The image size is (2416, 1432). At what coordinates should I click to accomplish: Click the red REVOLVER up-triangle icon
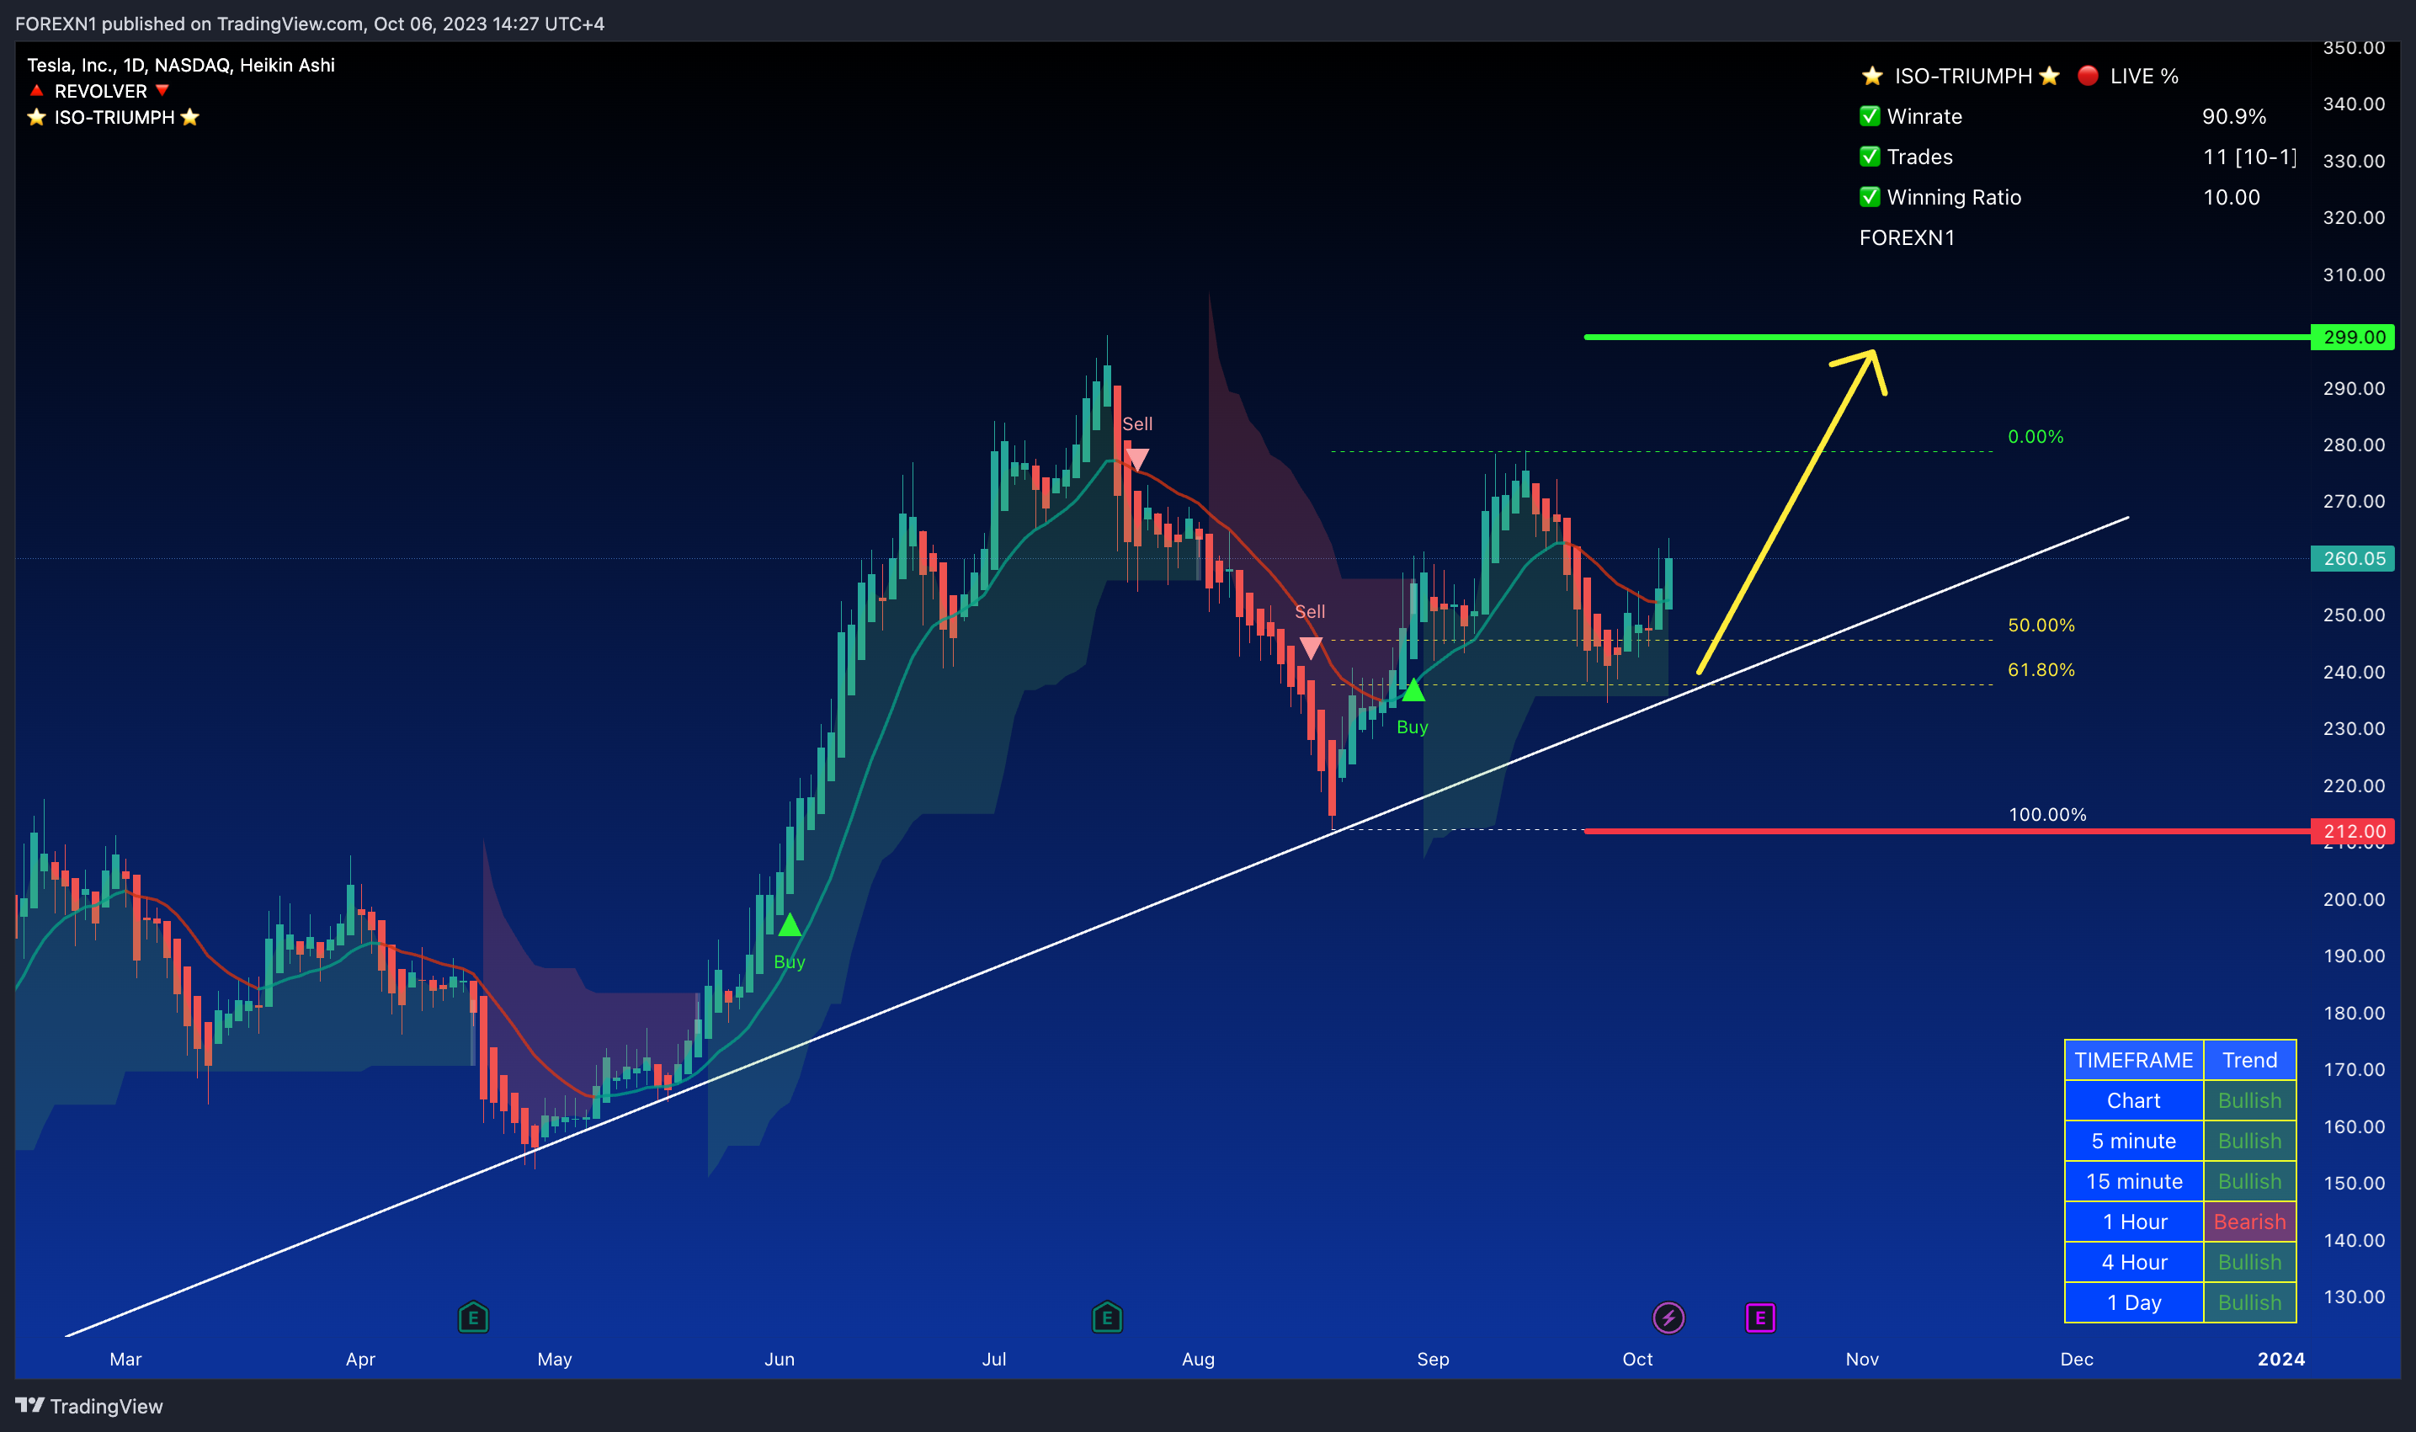point(37,91)
